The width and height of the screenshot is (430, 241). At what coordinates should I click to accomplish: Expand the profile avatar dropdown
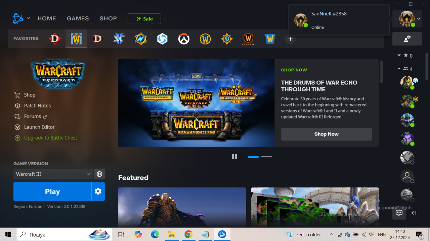click(419, 19)
